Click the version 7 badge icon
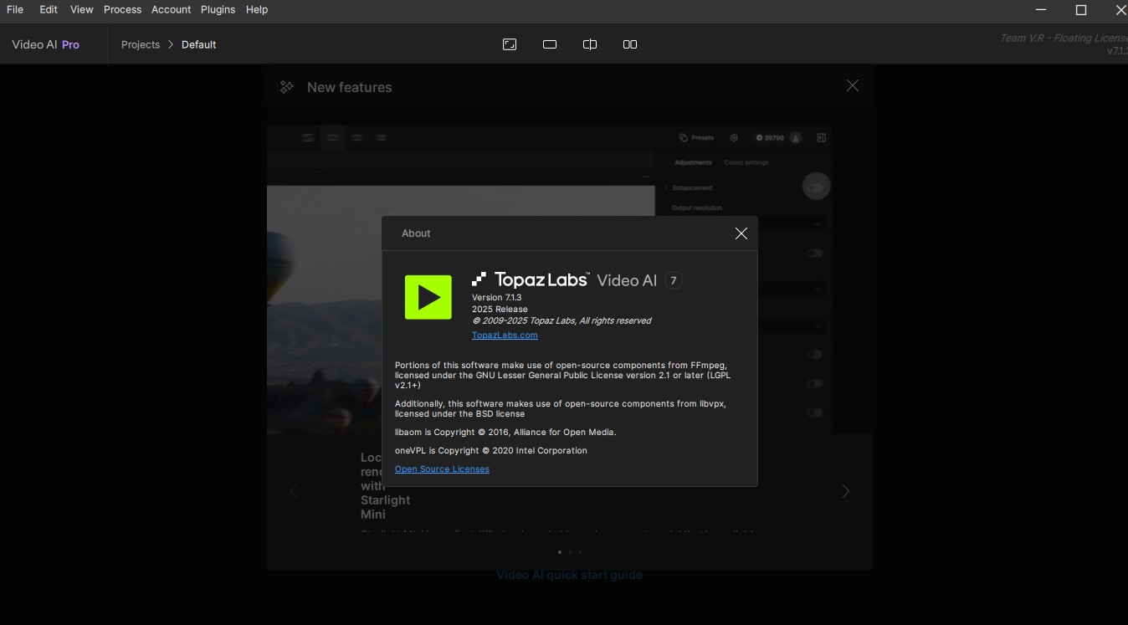This screenshot has width=1128, height=625. 674,281
